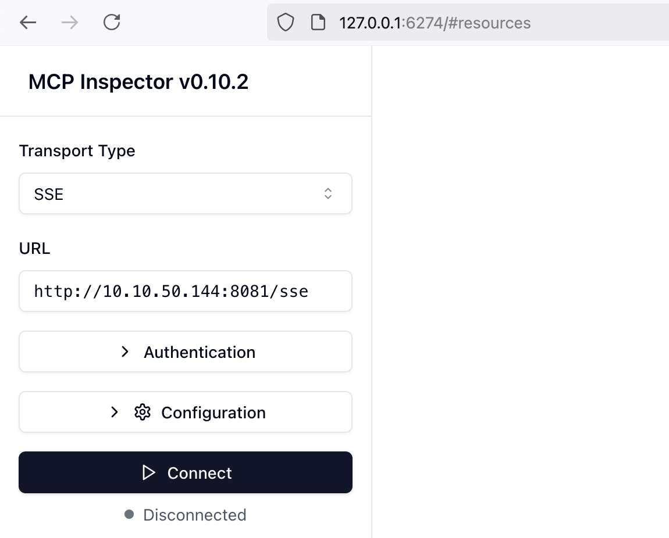Click the Transport Type label
The width and height of the screenshot is (669, 538).
tap(77, 151)
